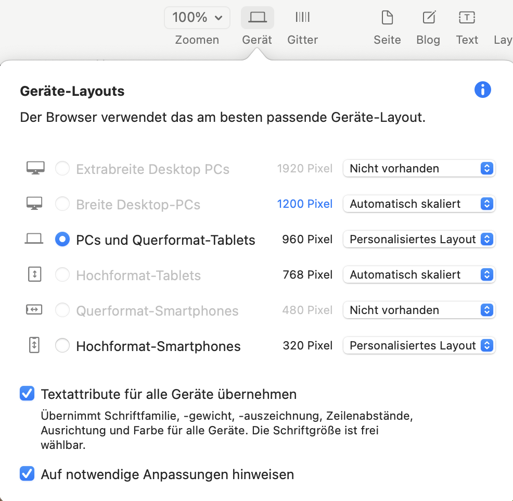Toggle the Gitter grid icon
This screenshot has width=513, height=501.
302,18
